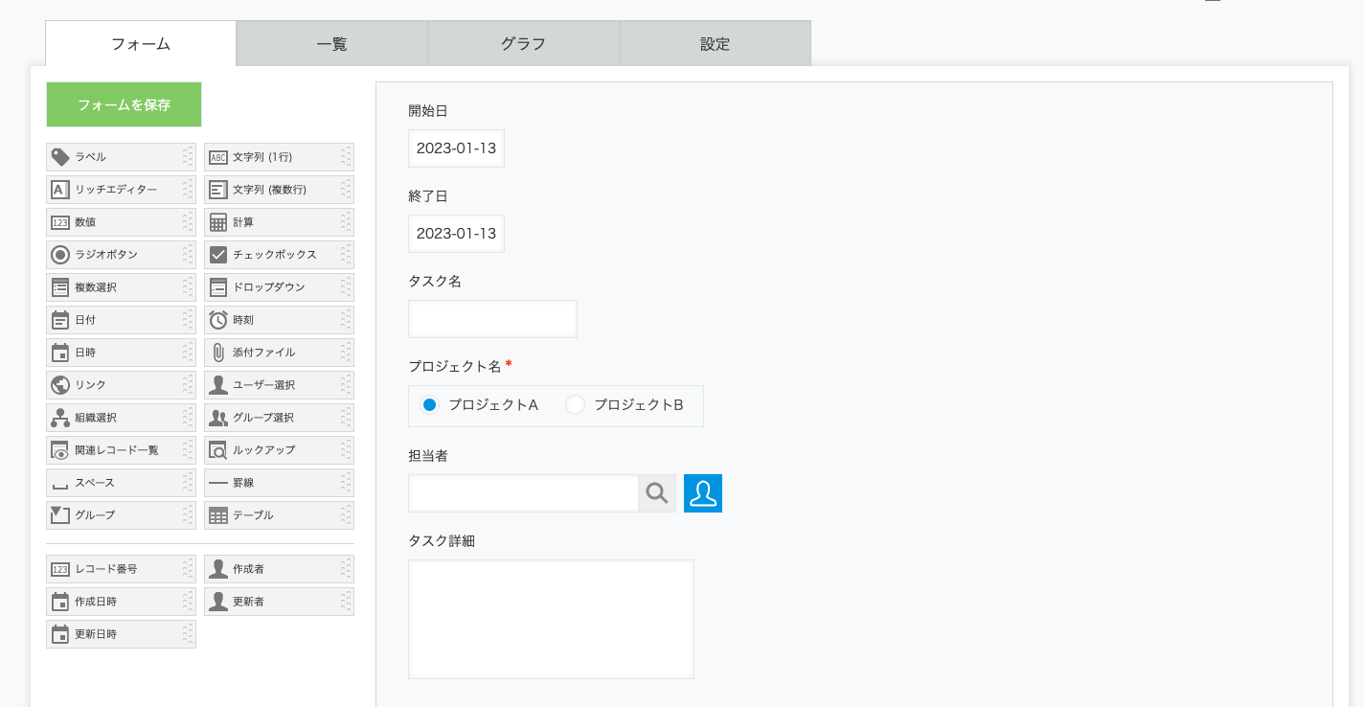Image resolution: width=1364 pixels, height=707 pixels.
Task: Click the タスク名 text input field
Action: (x=492, y=319)
